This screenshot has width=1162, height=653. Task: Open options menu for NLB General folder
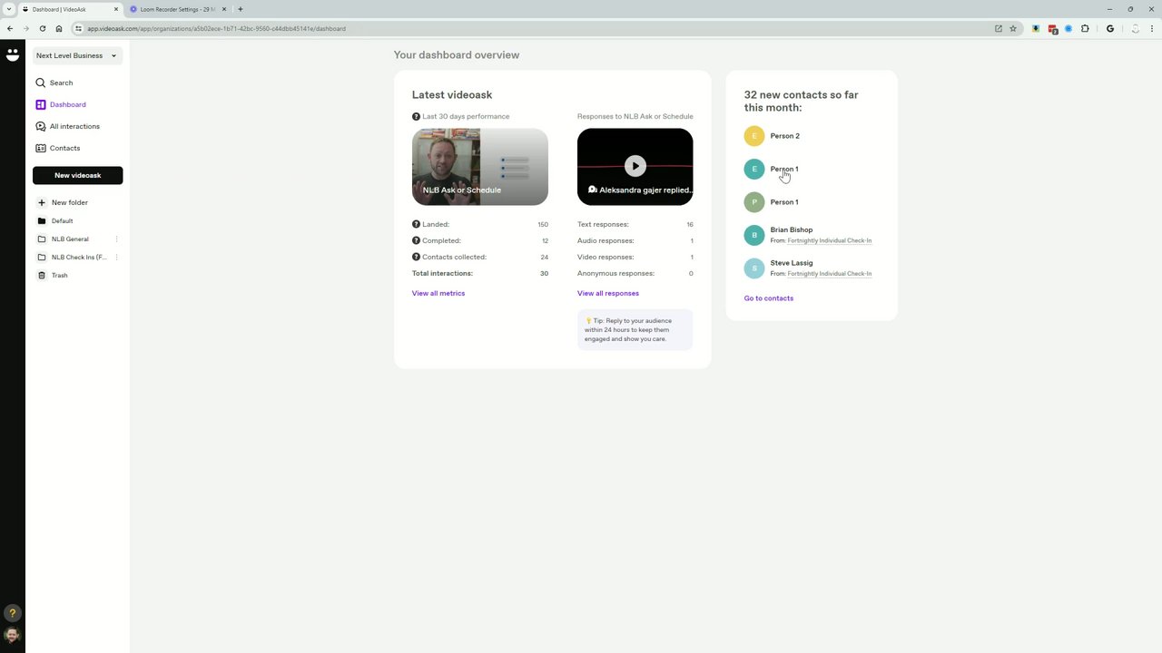click(116, 239)
